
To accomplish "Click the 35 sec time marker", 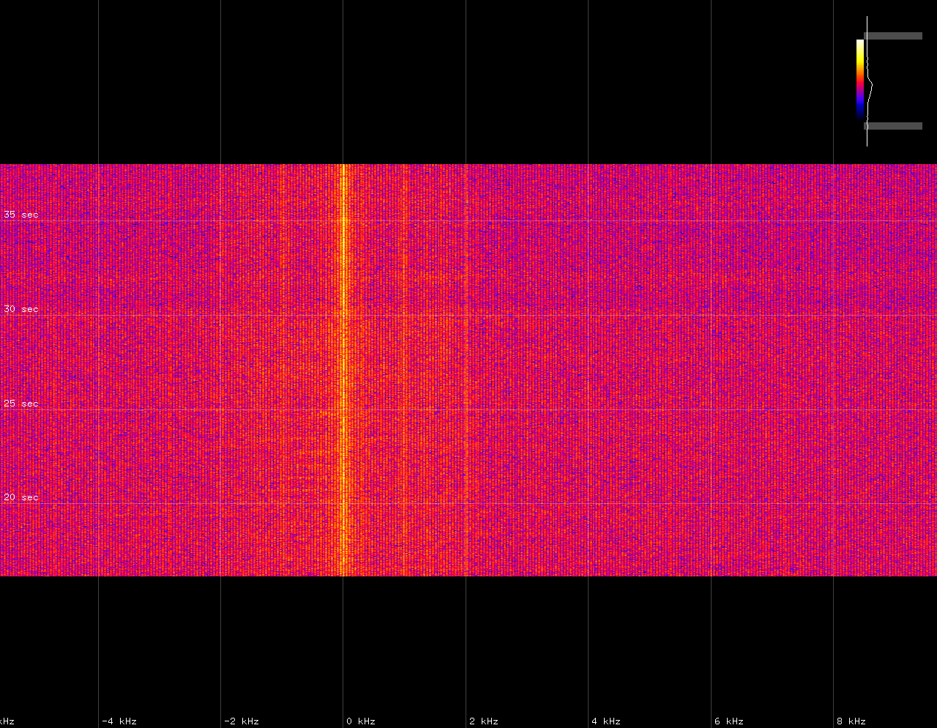I will coord(20,215).
